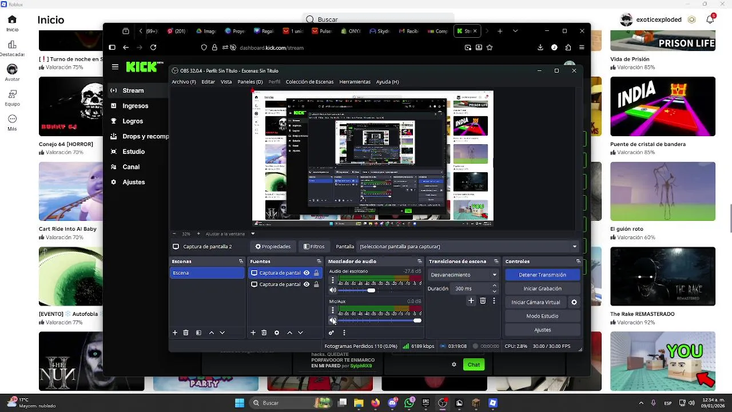
Task: Click Iniciar Cámara Virtual button
Action: point(536,302)
